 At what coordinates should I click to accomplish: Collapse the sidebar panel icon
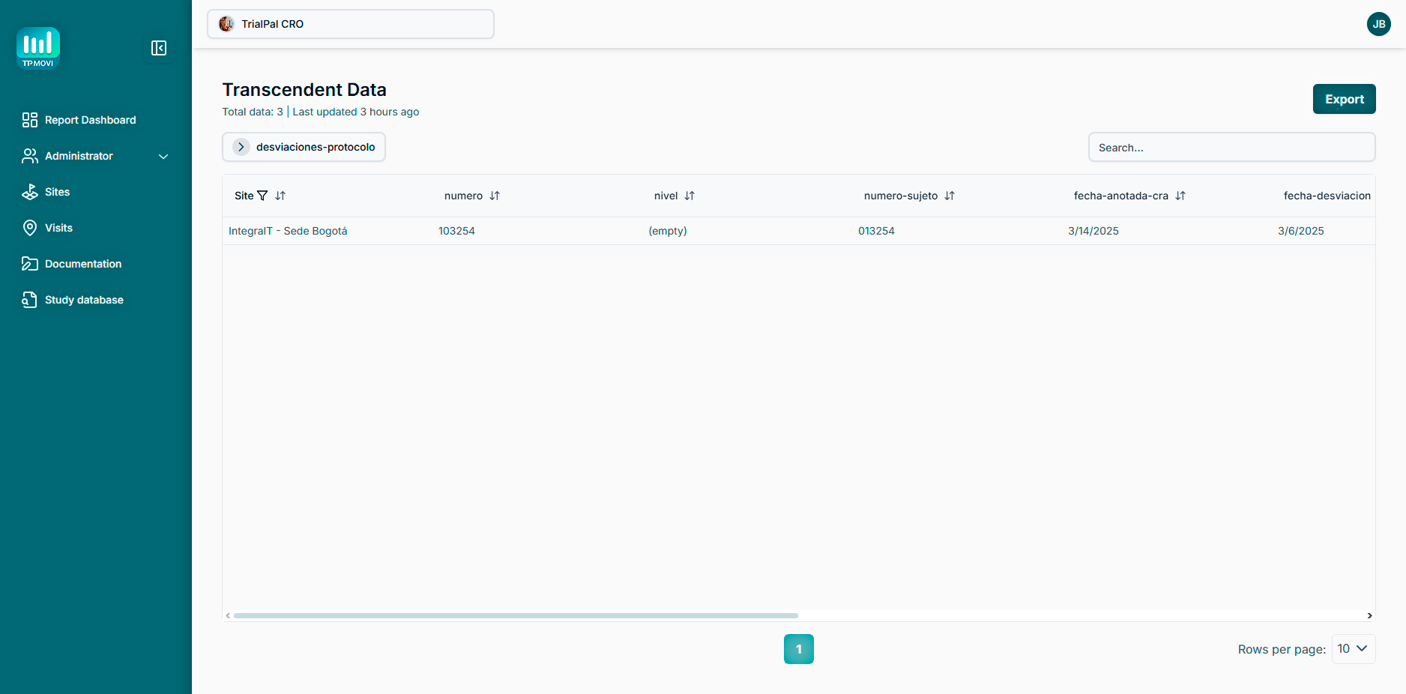(x=159, y=48)
